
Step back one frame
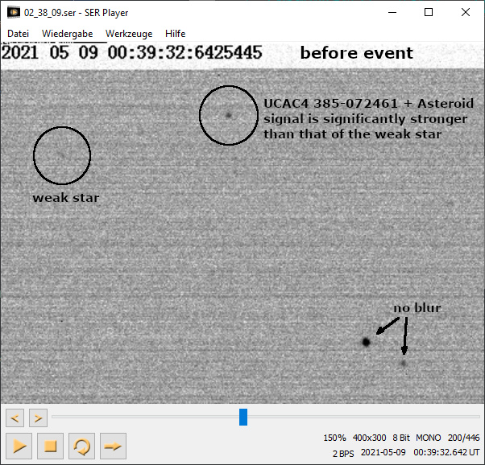tap(15, 418)
